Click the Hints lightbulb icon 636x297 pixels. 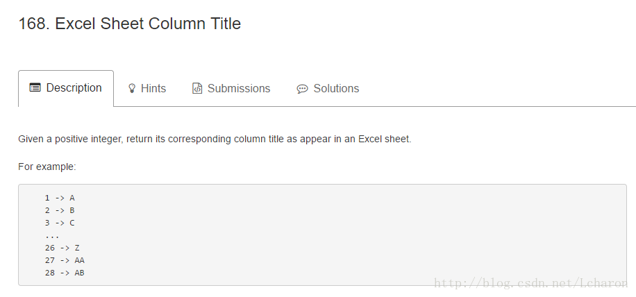coord(131,88)
